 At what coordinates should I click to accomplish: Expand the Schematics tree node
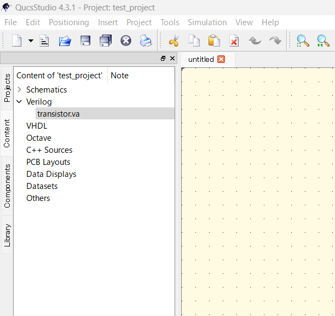[x=20, y=90]
